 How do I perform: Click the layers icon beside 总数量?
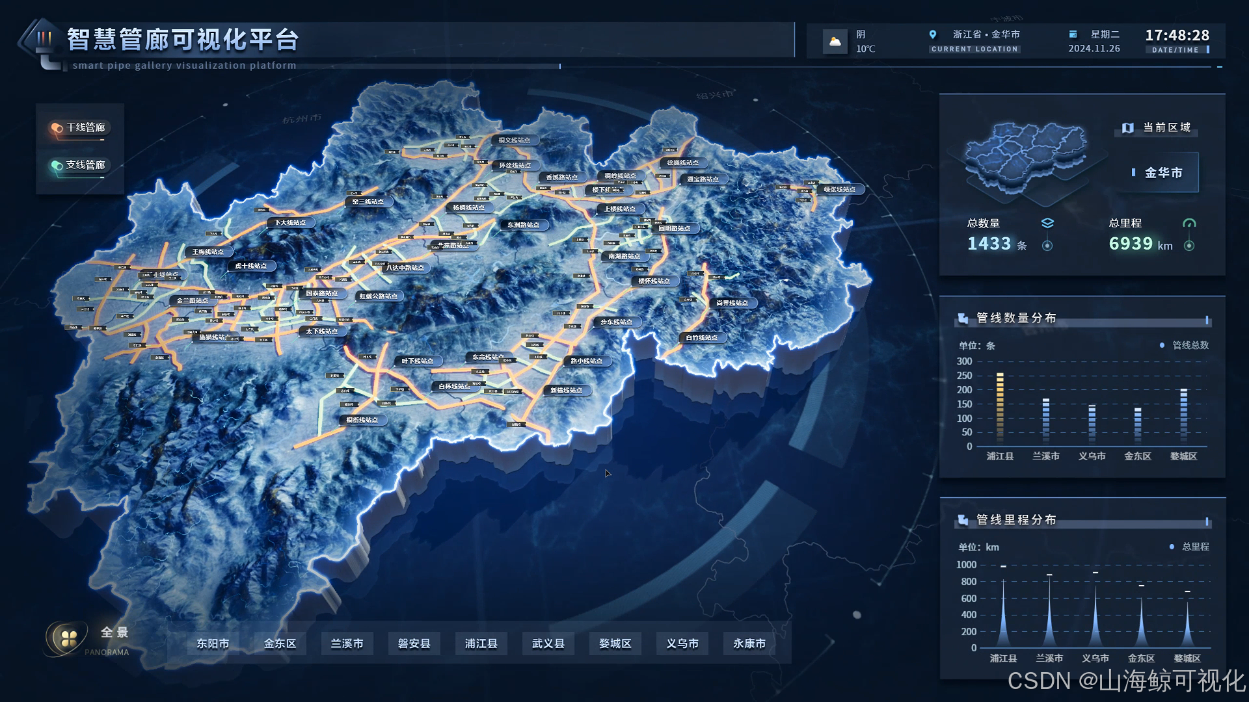[x=1049, y=223]
